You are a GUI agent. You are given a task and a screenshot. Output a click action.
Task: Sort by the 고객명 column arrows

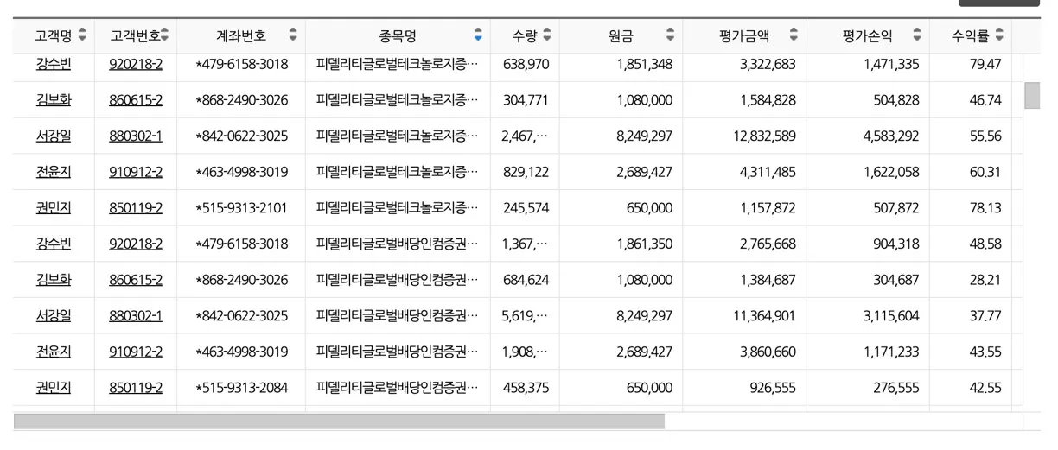coord(82,35)
